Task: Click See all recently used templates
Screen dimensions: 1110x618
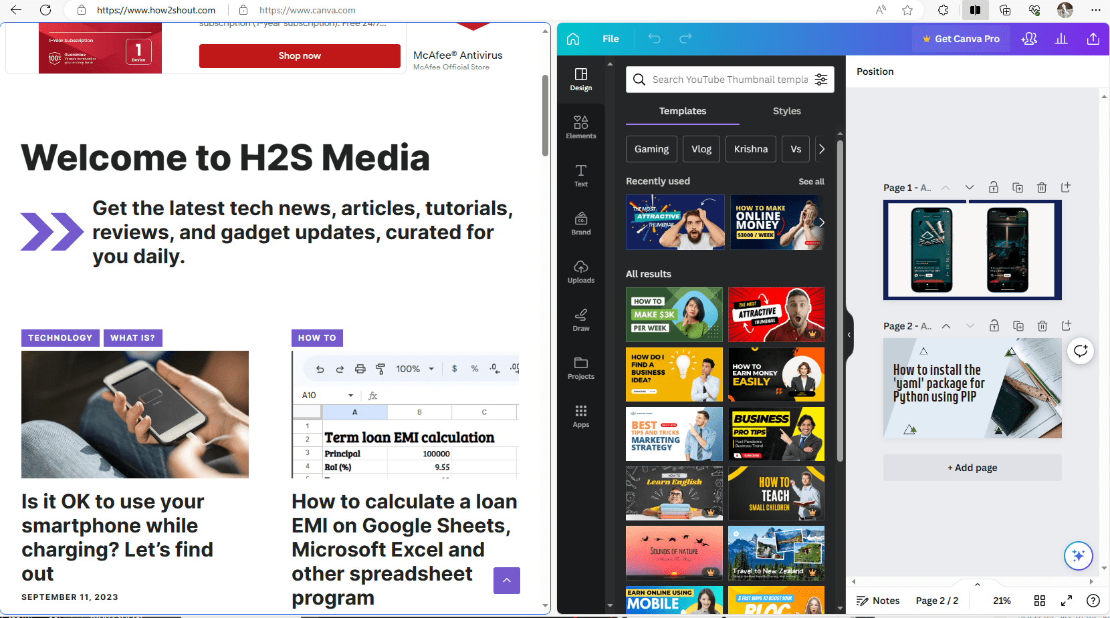Action: point(811,182)
